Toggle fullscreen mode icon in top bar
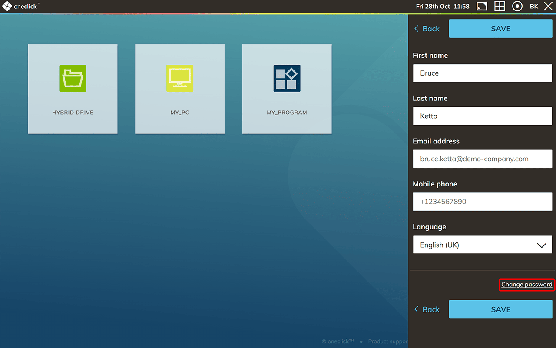The image size is (556, 348). (482, 7)
